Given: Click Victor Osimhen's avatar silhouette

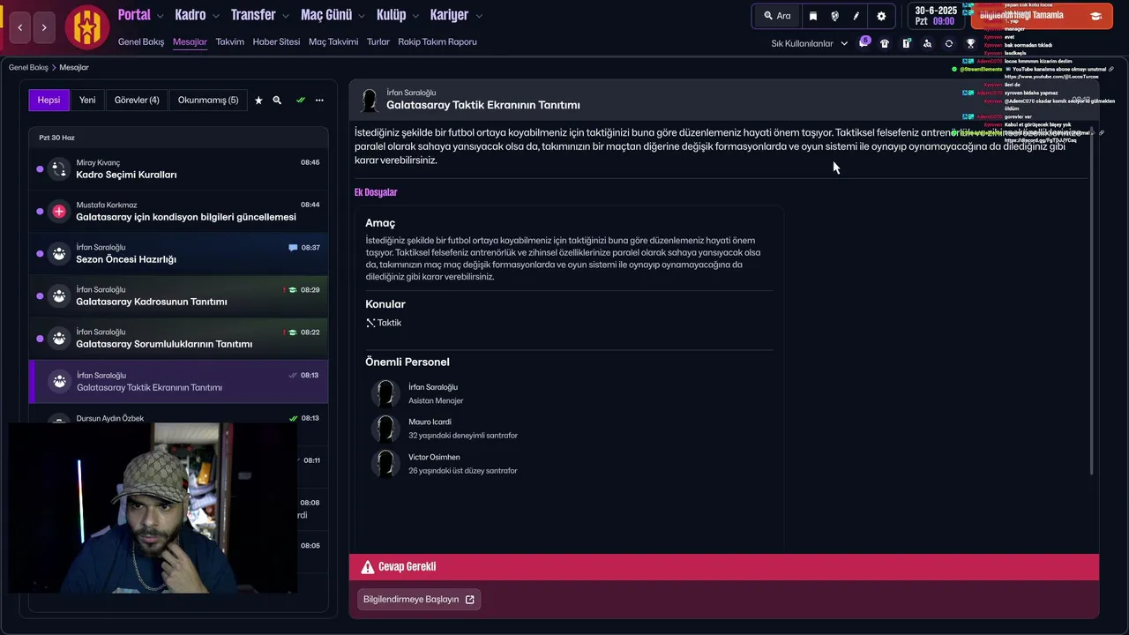Looking at the screenshot, I should pos(385,463).
